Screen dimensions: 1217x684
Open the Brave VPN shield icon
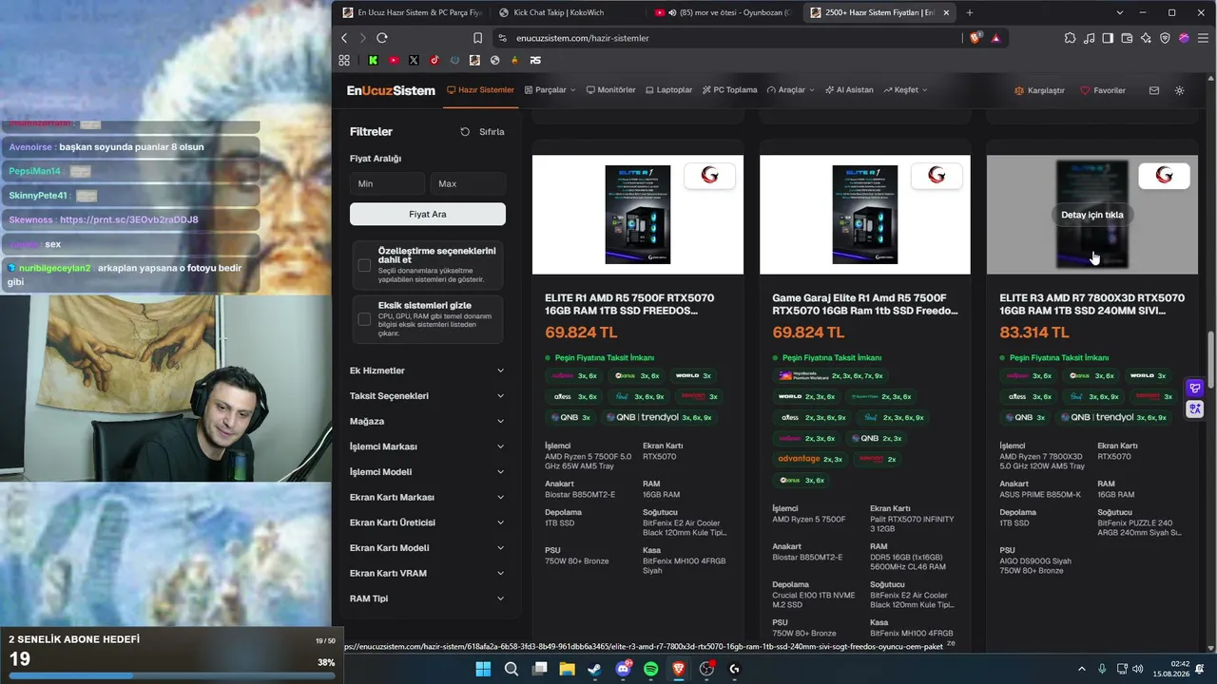tap(1165, 38)
